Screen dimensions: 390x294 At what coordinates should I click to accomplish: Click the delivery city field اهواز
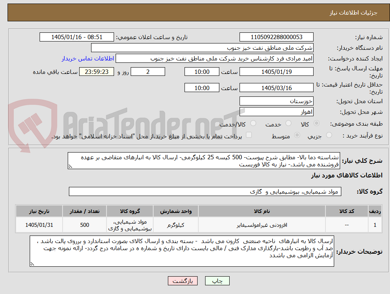276,112
